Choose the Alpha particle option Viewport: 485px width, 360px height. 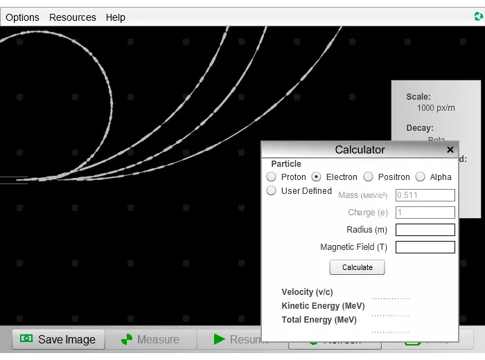point(420,177)
